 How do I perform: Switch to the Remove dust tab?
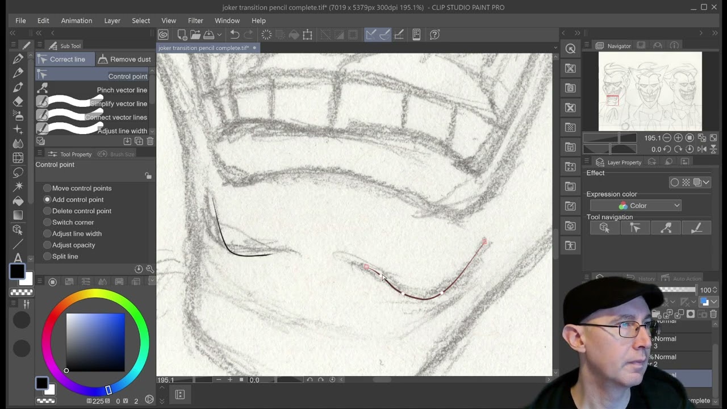coord(124,59)
